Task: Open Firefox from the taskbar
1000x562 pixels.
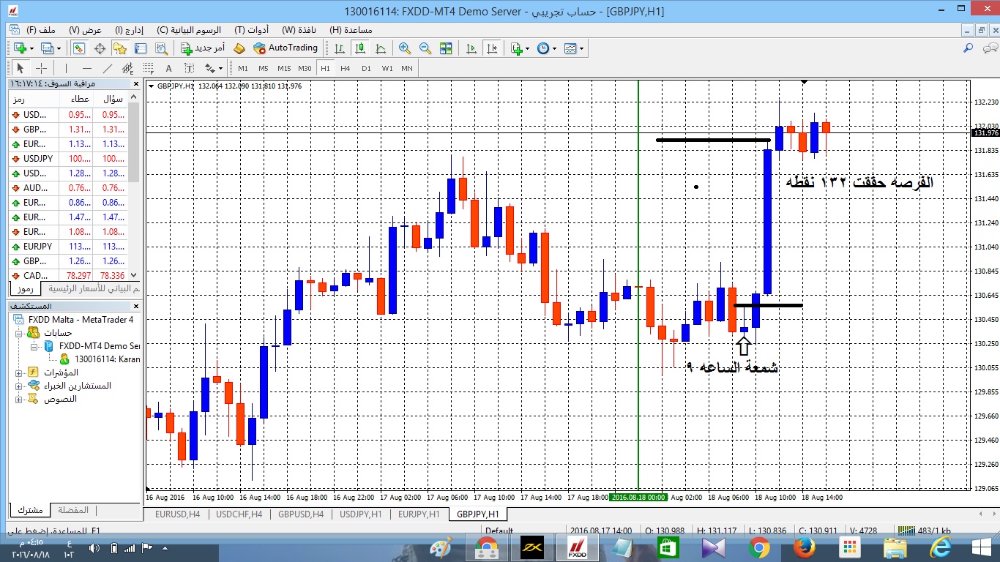Action: pos(804,547)
